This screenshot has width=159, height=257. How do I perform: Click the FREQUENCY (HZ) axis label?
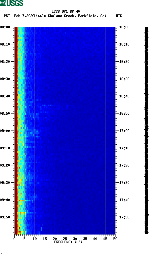[x=68, y=242]
